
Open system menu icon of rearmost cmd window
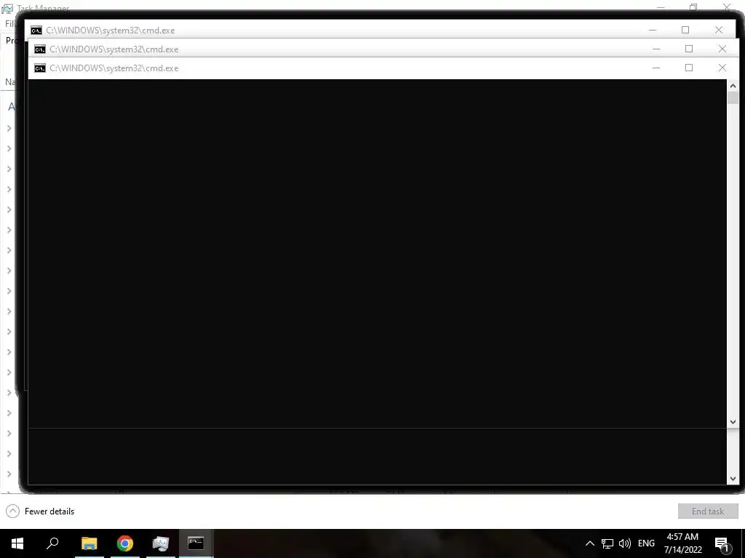pos(36,31)
